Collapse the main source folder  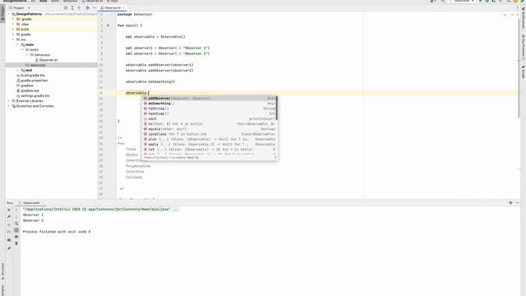(18, 44)
